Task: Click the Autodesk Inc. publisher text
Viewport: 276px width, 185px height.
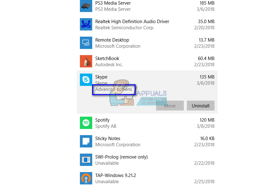Action: [x=109, y=65]
